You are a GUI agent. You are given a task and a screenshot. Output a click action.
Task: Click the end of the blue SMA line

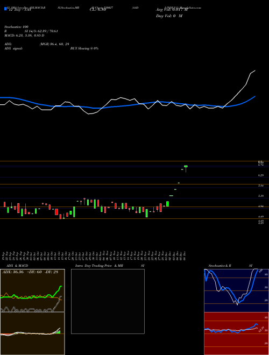point(255,96)
